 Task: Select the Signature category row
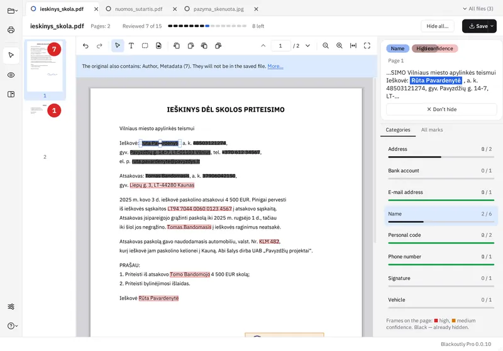pyautogui.click(x=441, y=281)
